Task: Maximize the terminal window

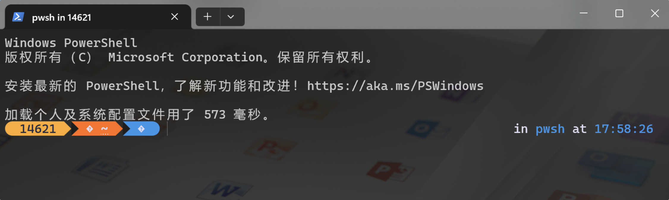Action: [619, 13]
